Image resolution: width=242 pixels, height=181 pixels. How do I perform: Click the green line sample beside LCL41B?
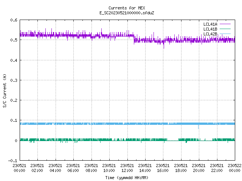225,29
